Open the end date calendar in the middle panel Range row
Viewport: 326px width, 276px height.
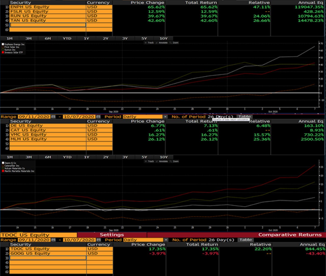point(98,117)
